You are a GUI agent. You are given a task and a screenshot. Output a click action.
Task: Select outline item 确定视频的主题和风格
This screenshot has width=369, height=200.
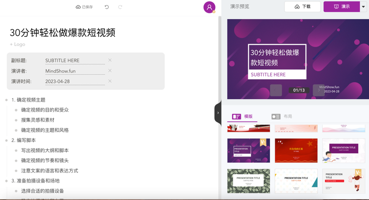click(x=45, y=130)
